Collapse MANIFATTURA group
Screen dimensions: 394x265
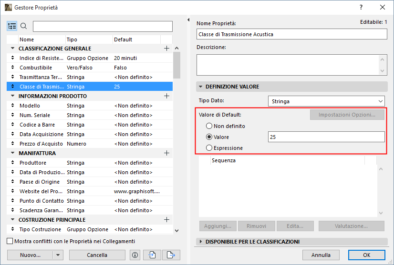[12, 153]
